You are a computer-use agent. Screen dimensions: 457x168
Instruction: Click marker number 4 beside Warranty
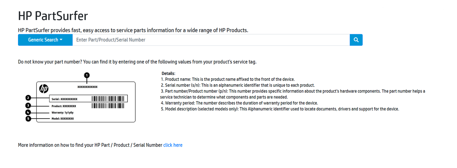tap(28, 112)
